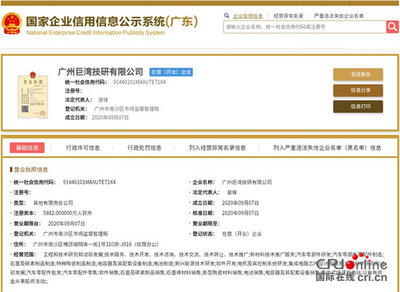
Task: Click the English subtitle National Enterprise Credit Information
Action: pyautogui.click(x=74, y=33)
